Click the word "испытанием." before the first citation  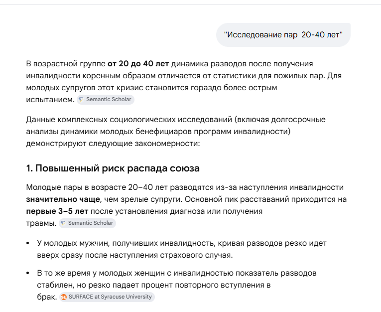click(x=50, y=100)
